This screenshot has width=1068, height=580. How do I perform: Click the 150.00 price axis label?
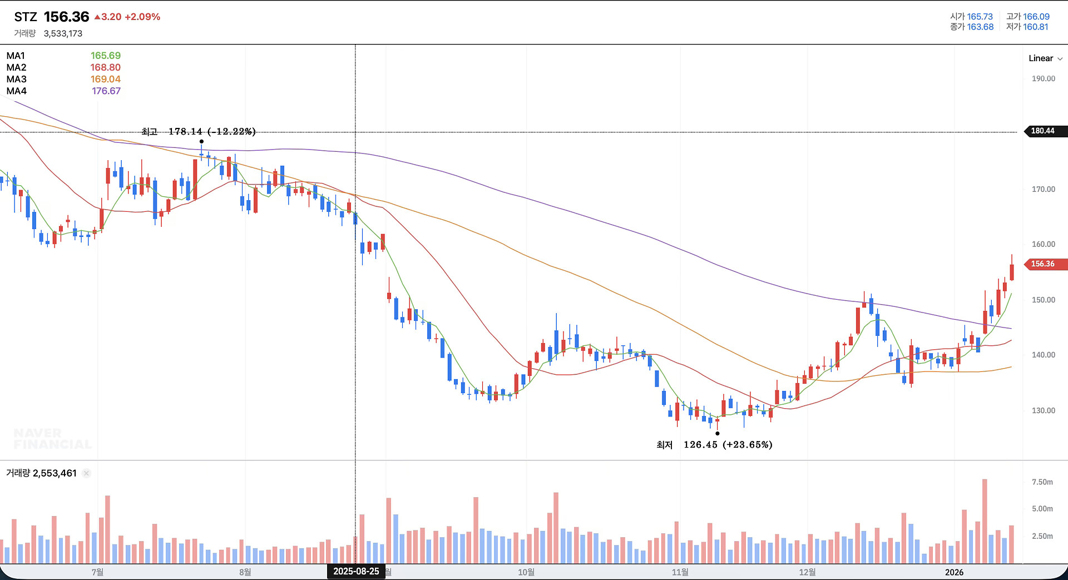coord(1043,300)
